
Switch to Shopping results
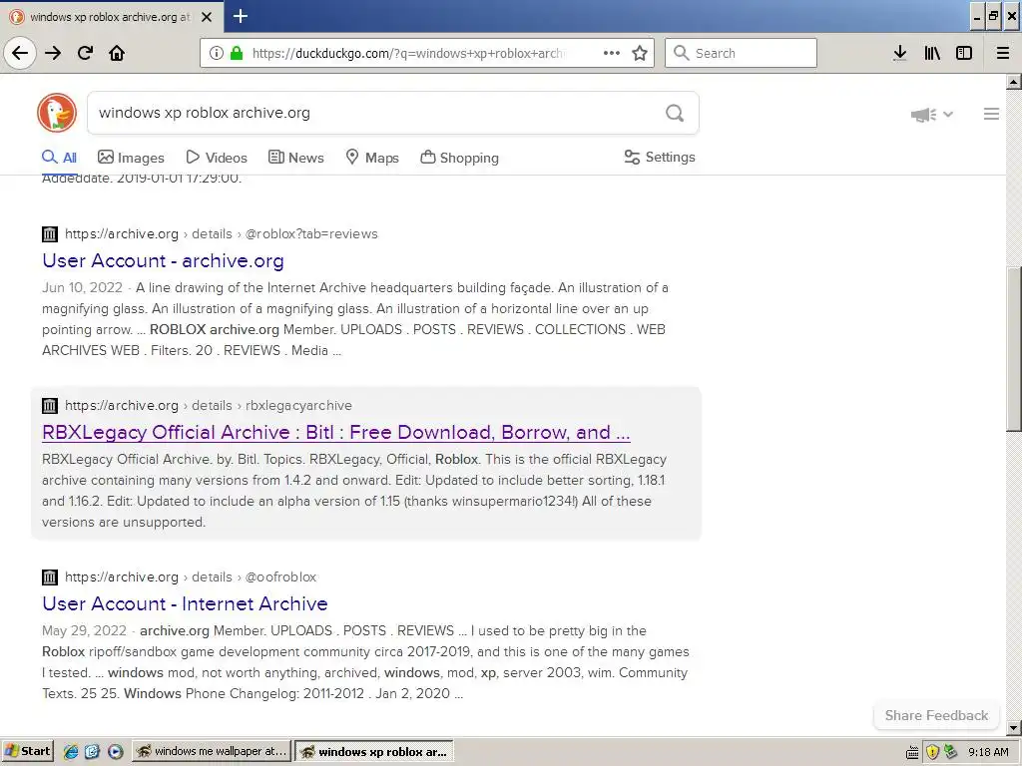(459, 158)
